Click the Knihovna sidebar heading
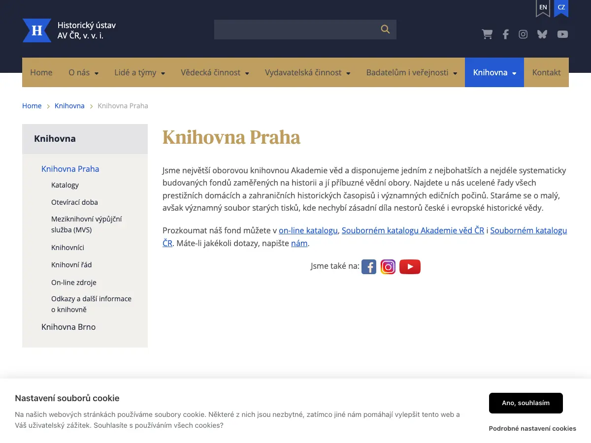591x443 pixels. tap(85, 139)
